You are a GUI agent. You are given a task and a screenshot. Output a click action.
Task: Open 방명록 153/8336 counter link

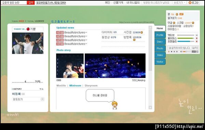133,37
